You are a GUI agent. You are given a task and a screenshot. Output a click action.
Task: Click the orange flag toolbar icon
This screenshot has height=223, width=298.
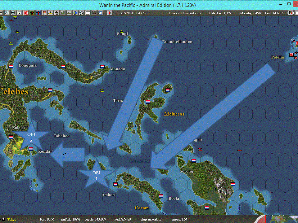(44, 13)
